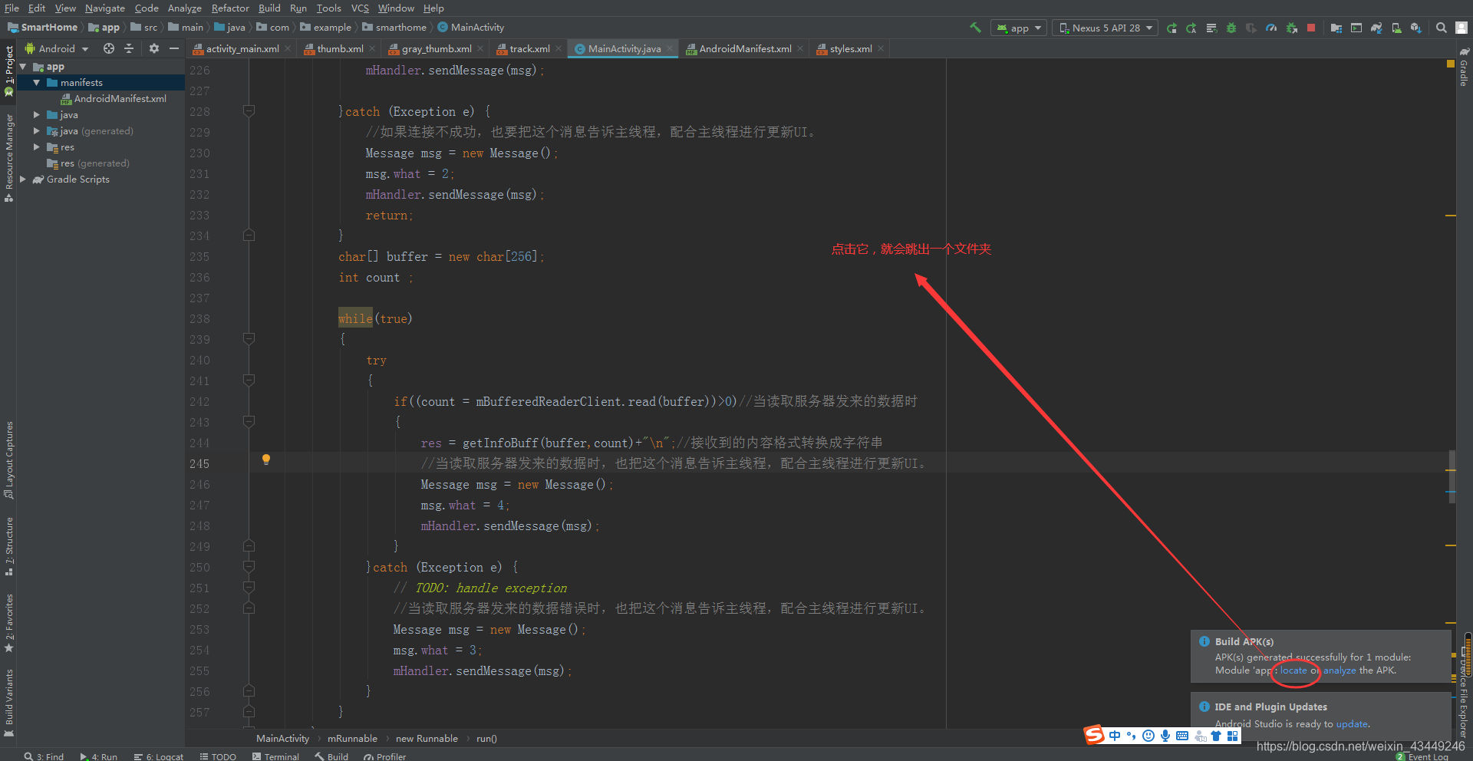
Task: Close the MainActivity.java tab
Action: tap(669, 48)
